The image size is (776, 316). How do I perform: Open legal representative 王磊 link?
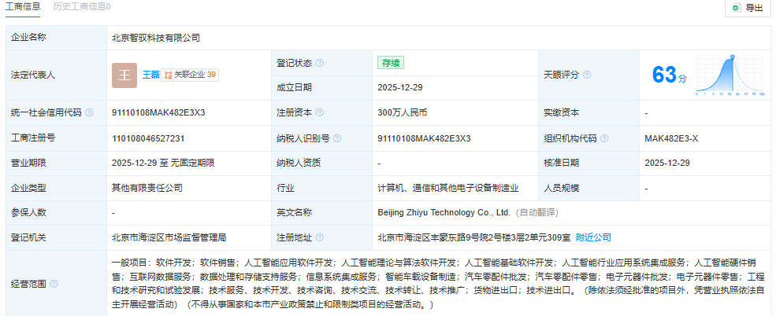pos(150,75)
